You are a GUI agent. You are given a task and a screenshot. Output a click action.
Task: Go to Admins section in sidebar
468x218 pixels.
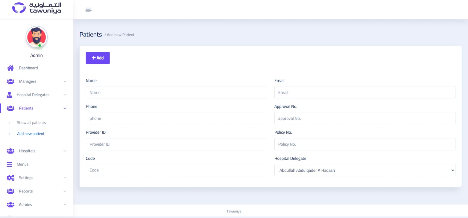click(x=26, y=205)
